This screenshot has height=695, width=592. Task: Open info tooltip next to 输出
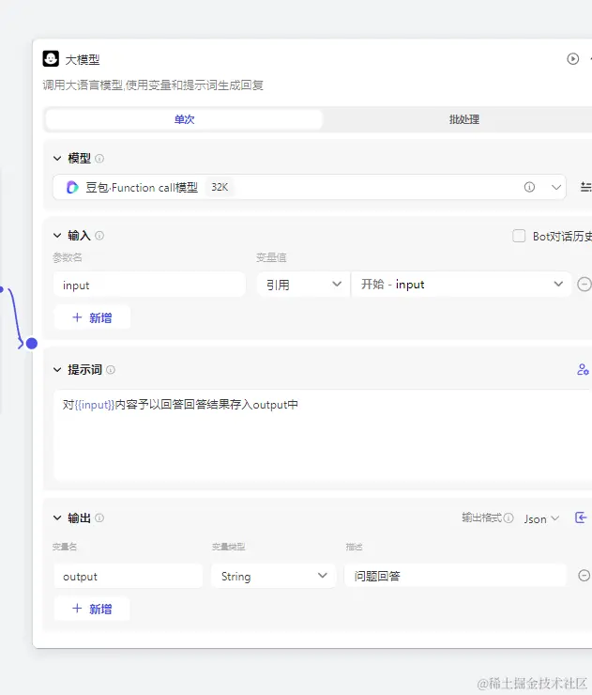click(x=99, y=517)
